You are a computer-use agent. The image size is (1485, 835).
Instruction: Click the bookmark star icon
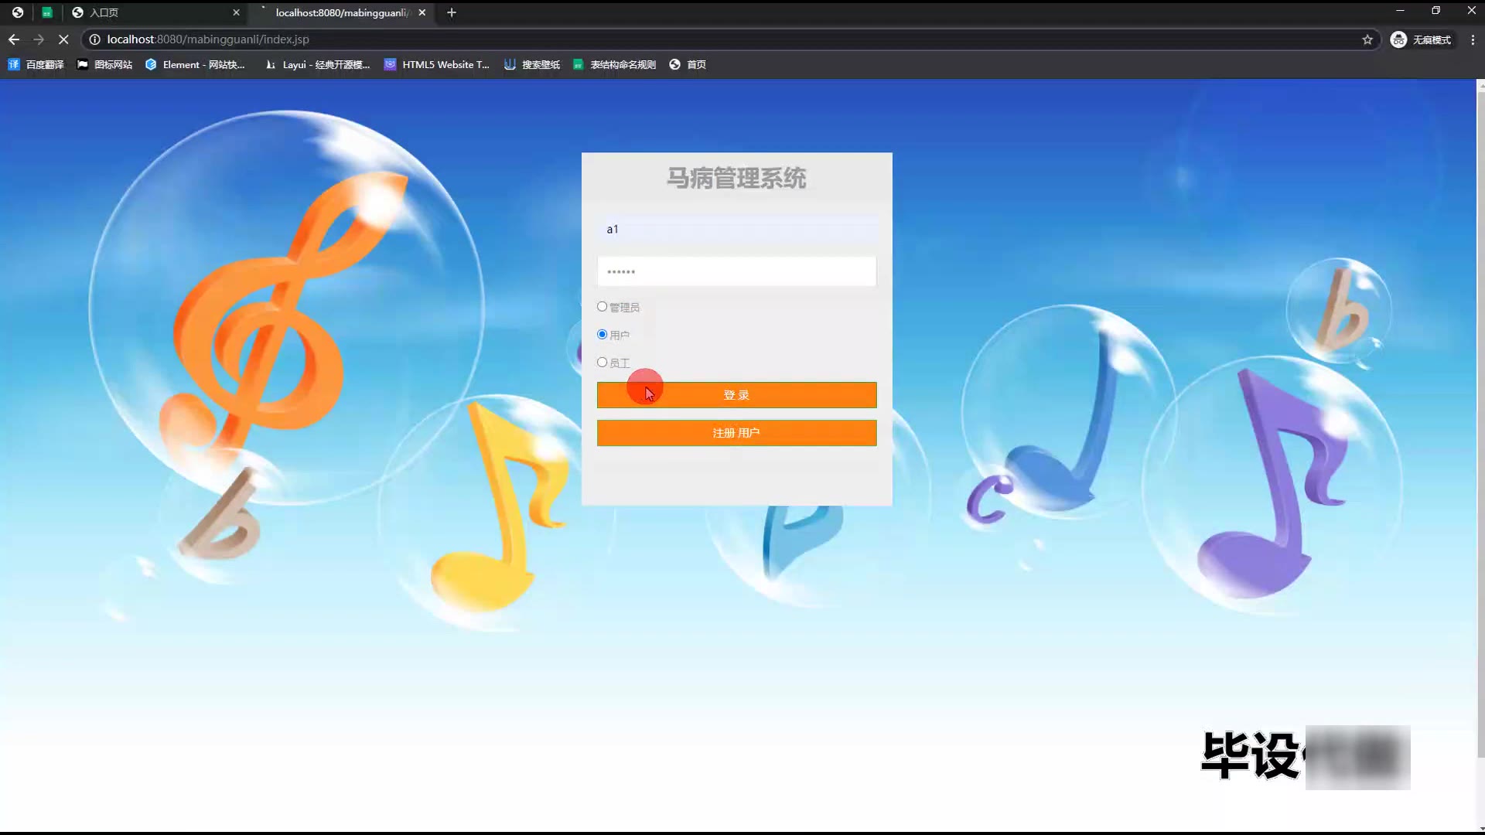click(x=1367, y=39)
